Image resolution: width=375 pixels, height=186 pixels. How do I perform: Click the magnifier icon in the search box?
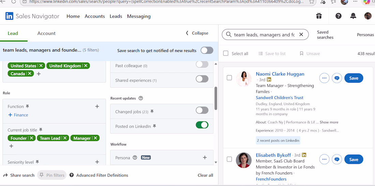click(229, 35)
